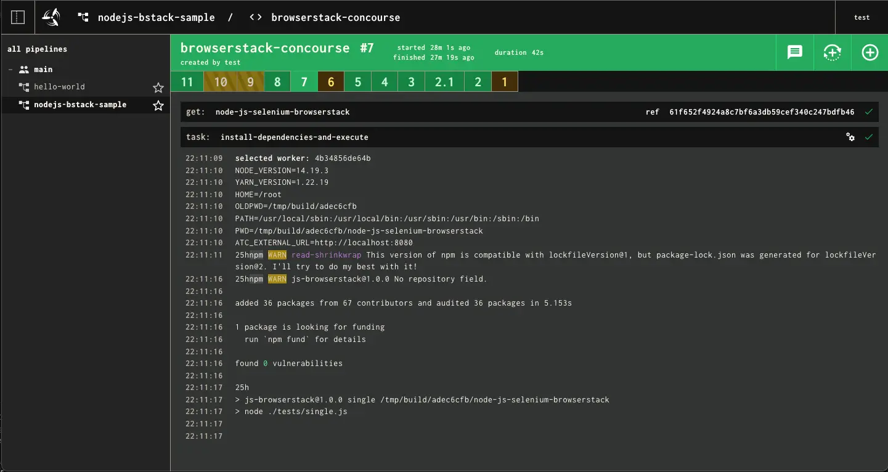888x472 pixels.
Task: Toggle favorite star for nodejs-bstack-sample
Action: (158, 105)
